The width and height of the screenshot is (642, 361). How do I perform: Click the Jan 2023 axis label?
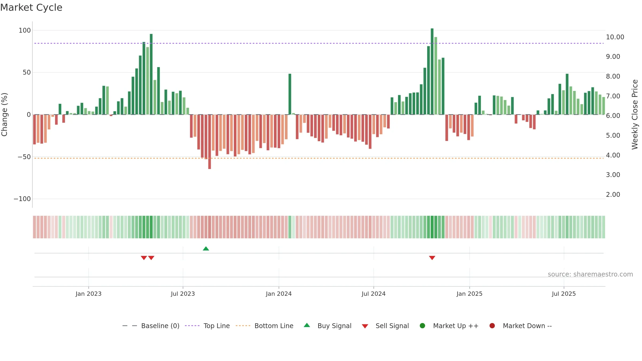pos(89,294)
